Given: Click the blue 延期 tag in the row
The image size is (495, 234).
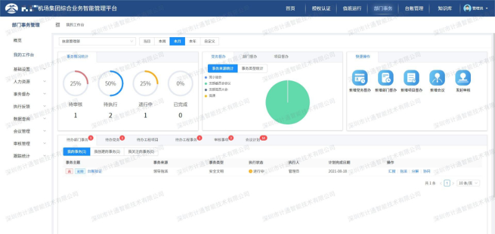Looking at the screenshot, I should (x=80, y=171).
